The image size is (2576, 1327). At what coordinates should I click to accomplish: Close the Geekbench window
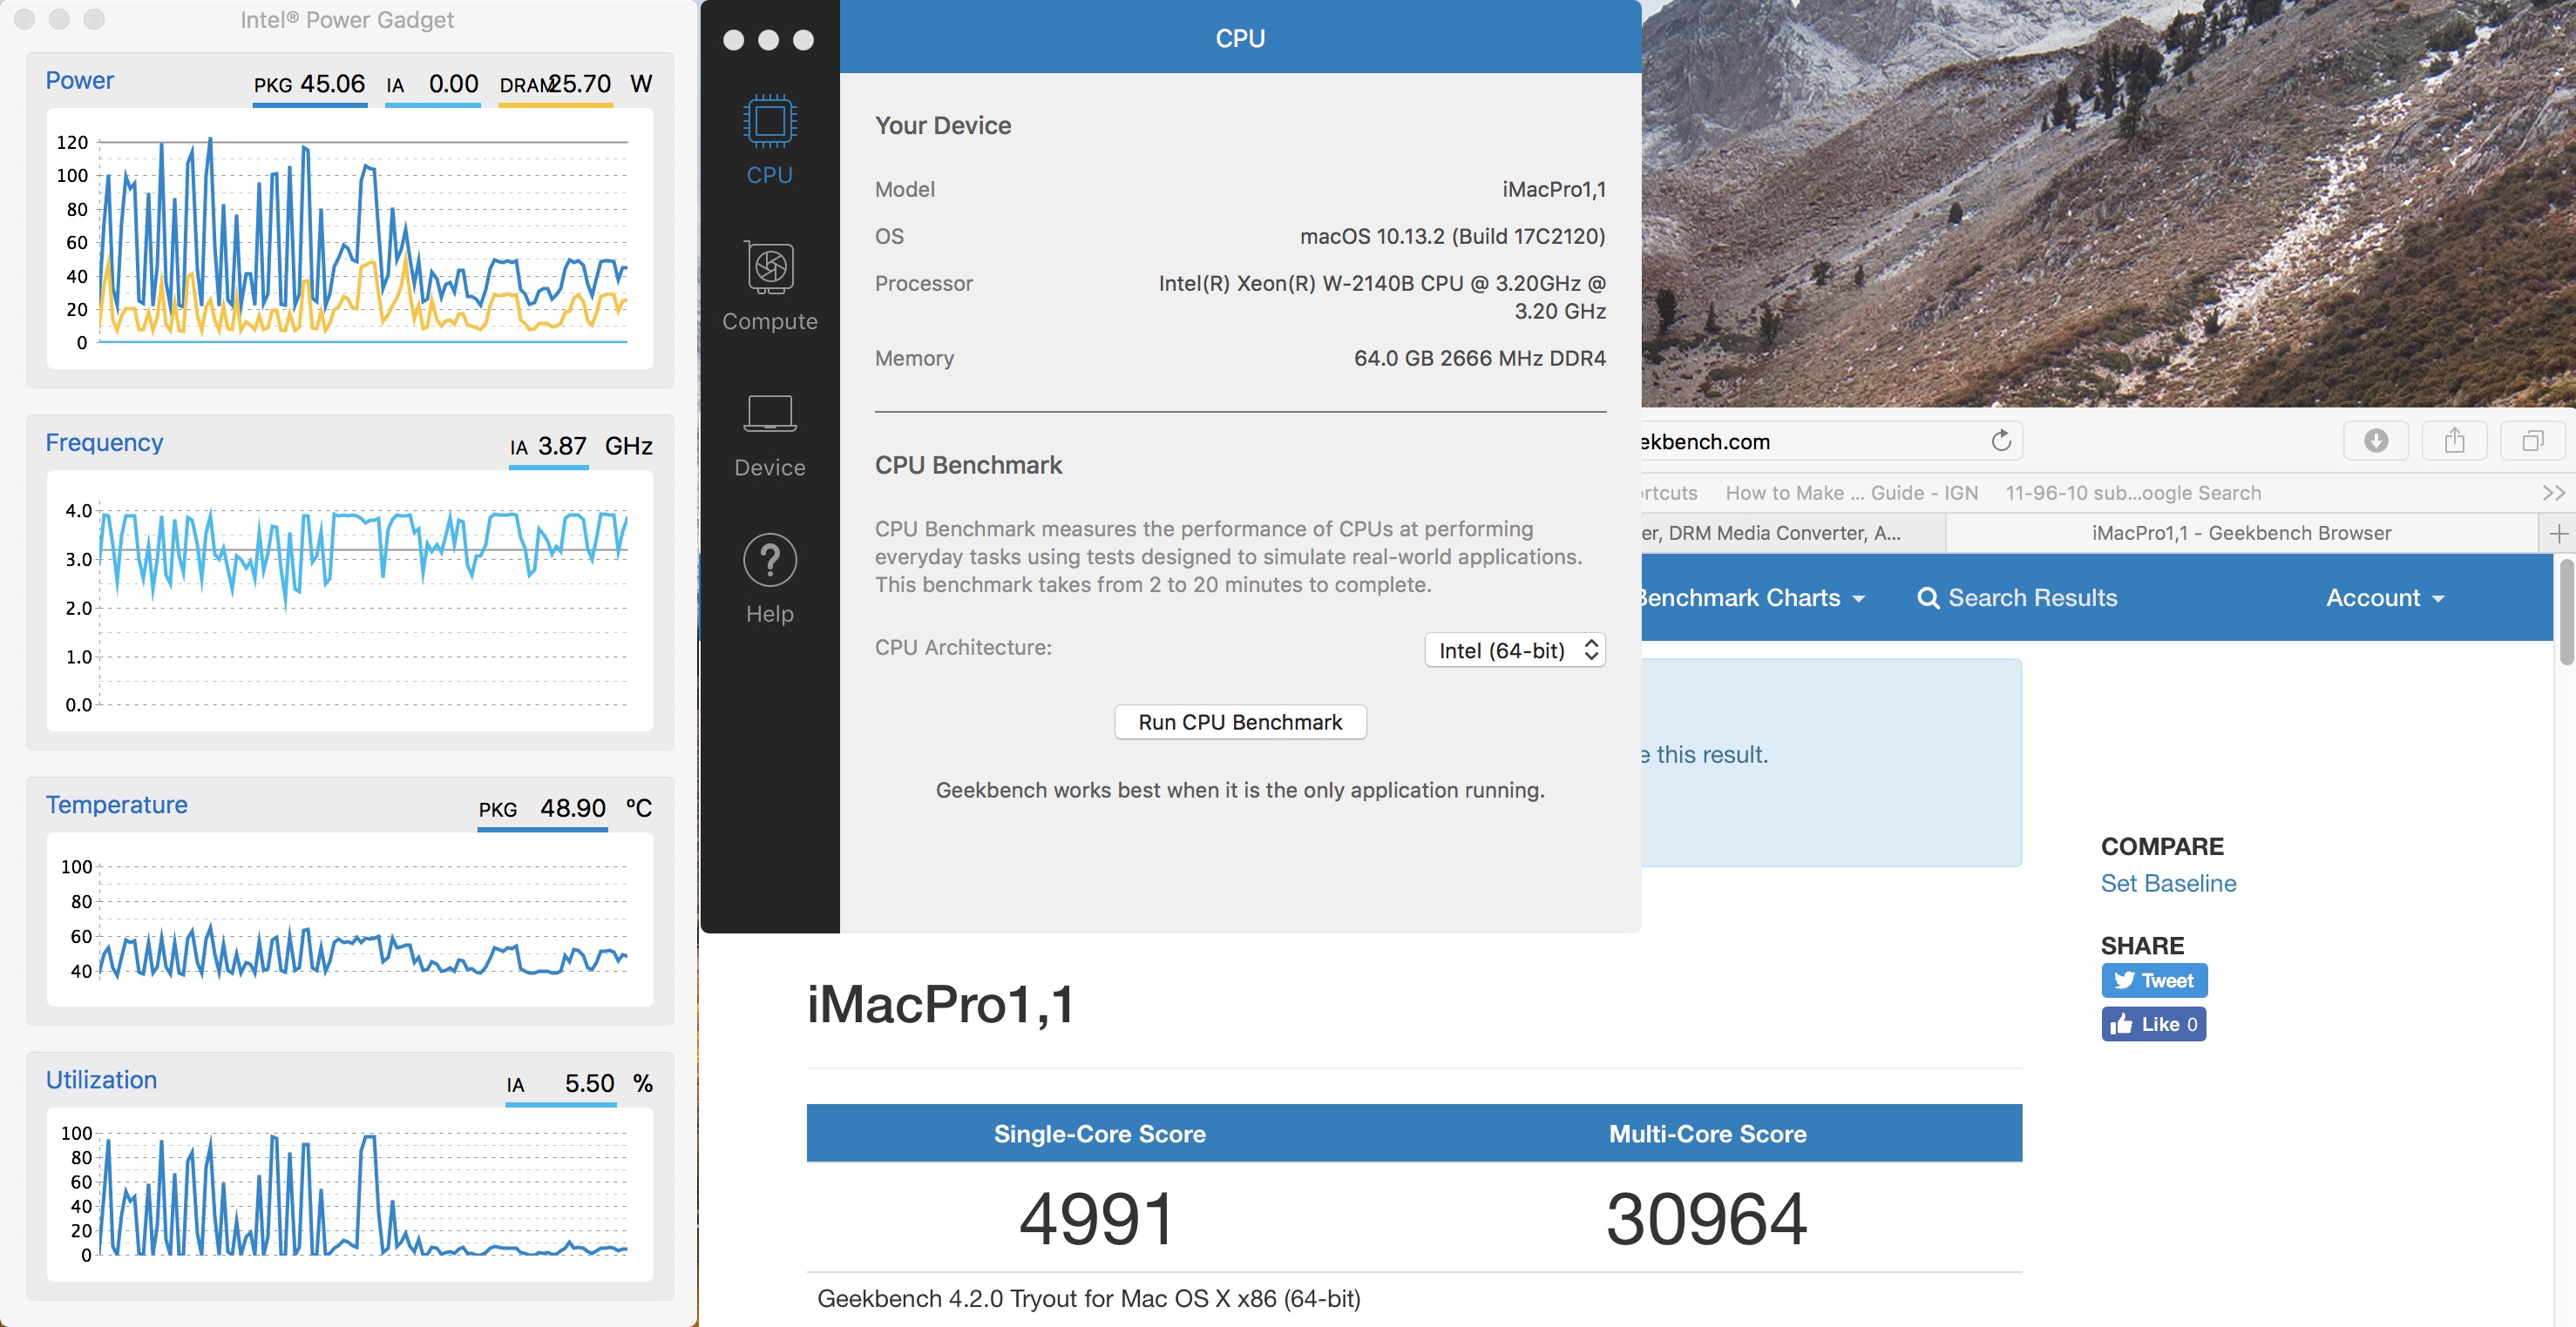point(733,40)
